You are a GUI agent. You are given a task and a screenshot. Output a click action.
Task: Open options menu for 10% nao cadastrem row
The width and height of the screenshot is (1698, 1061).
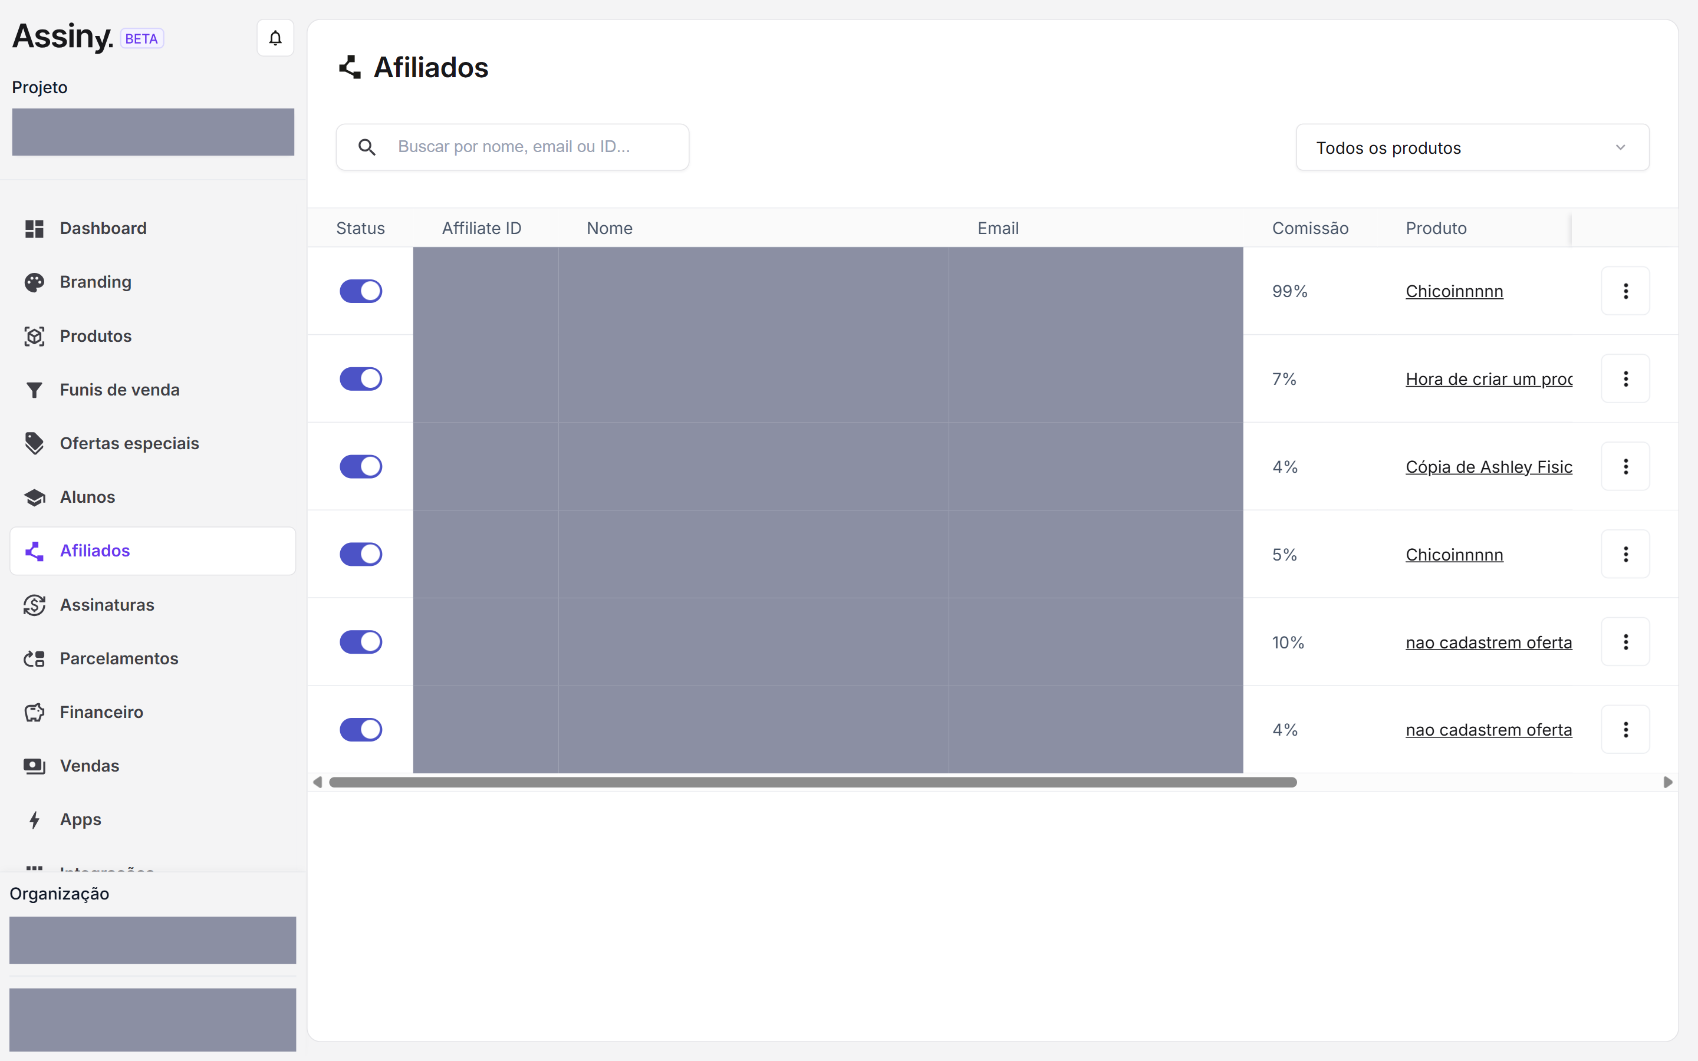click(1625, 642)
